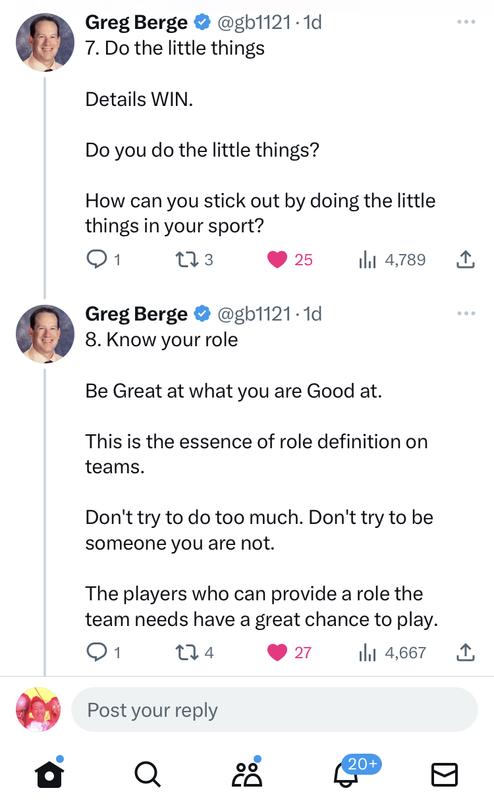Go to the Home tab
This screenshot has height=807, width=494.
pos(48,775)
